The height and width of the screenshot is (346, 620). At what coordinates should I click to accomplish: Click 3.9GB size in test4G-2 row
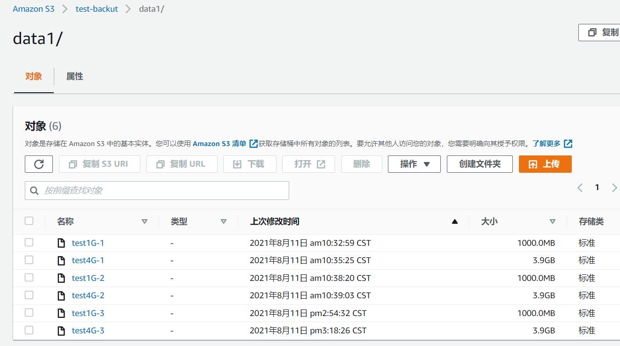coord(544,295)
